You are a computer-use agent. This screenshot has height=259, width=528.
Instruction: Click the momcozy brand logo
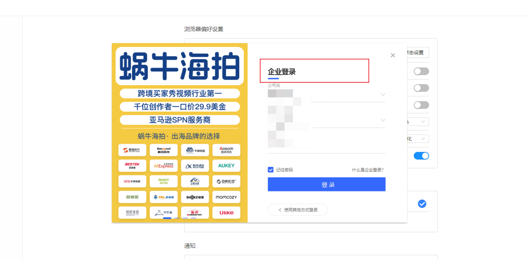[226, 197]
